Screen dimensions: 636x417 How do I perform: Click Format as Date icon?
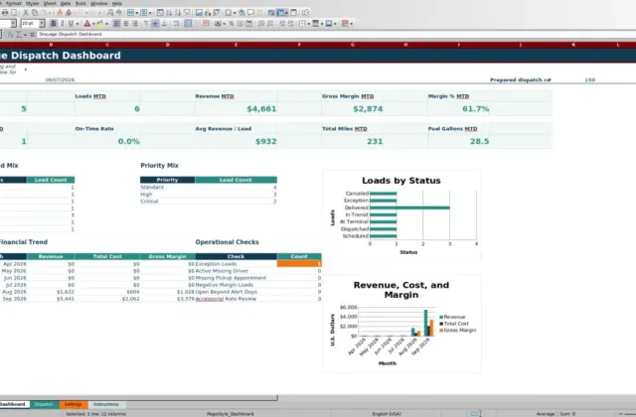click(248, 24)
